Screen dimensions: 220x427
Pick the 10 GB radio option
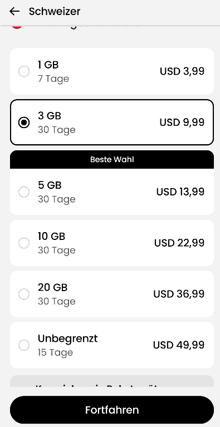24,243
